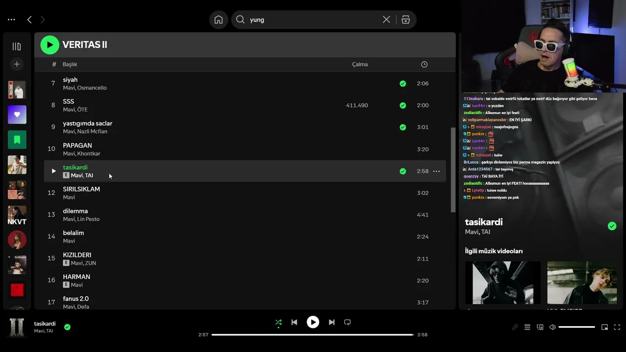Go forward with the right arrow
Image resolution: width=626 pixels, height=352 pixels.
pyautogui.click(x=43, y=20)
